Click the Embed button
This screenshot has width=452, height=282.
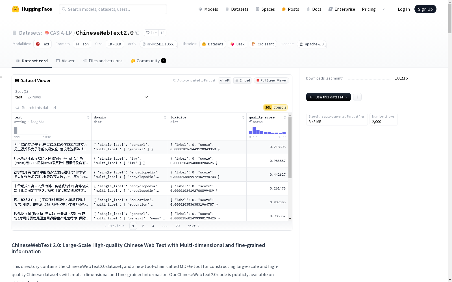click(x=242, y=80)
